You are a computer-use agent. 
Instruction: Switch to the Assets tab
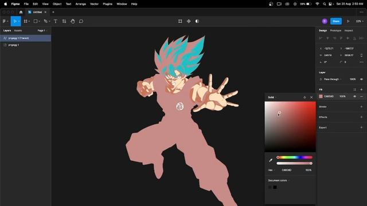click(18, 30)
